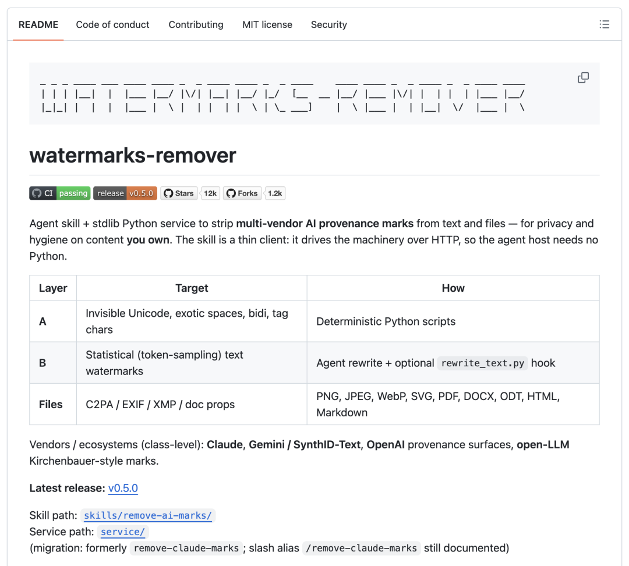Open the README outline list icon
The height and width of the screenshot is (566, 629).
604,24
